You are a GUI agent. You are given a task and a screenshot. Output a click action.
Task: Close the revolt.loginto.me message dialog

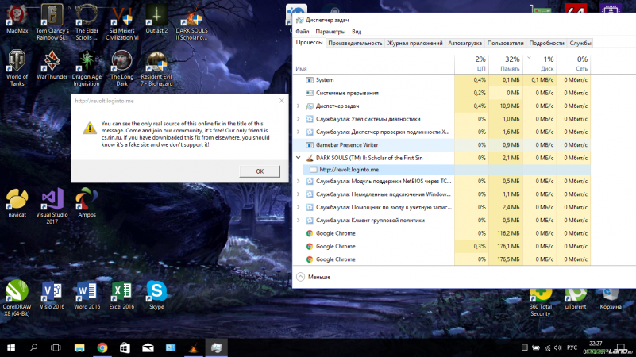(x=282, y=101)
